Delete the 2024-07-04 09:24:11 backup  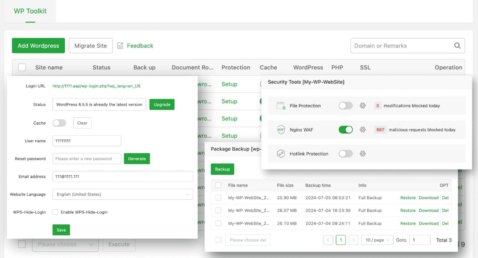coord(445,223)
